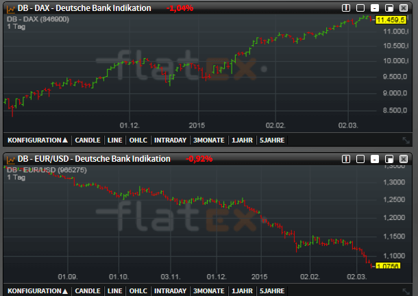Click the DB - EUR/USD (965275) chart label
This screenshot has width=418, height=296.
coord(47,170)
